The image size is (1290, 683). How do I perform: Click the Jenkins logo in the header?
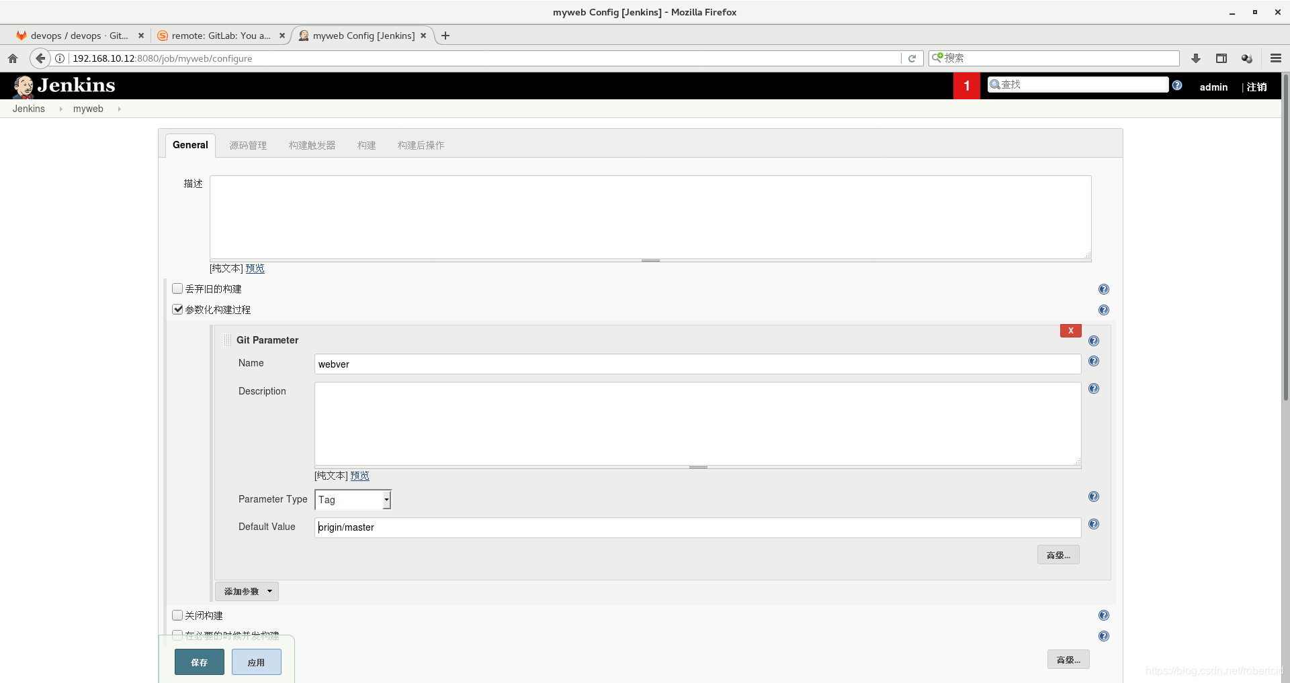point(64,86)
